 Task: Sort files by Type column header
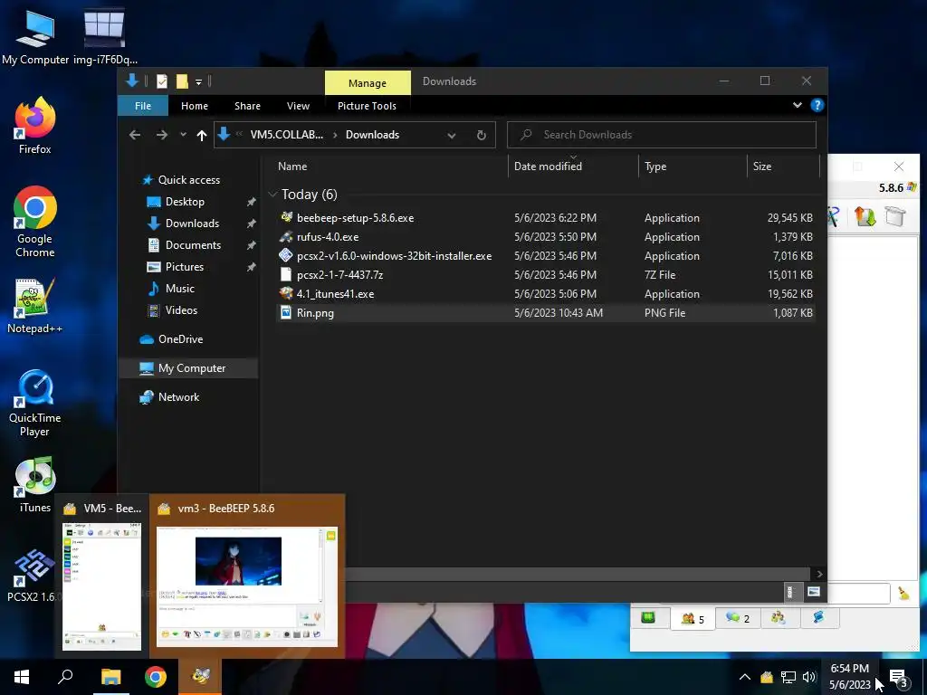click(x=693, y=167)
